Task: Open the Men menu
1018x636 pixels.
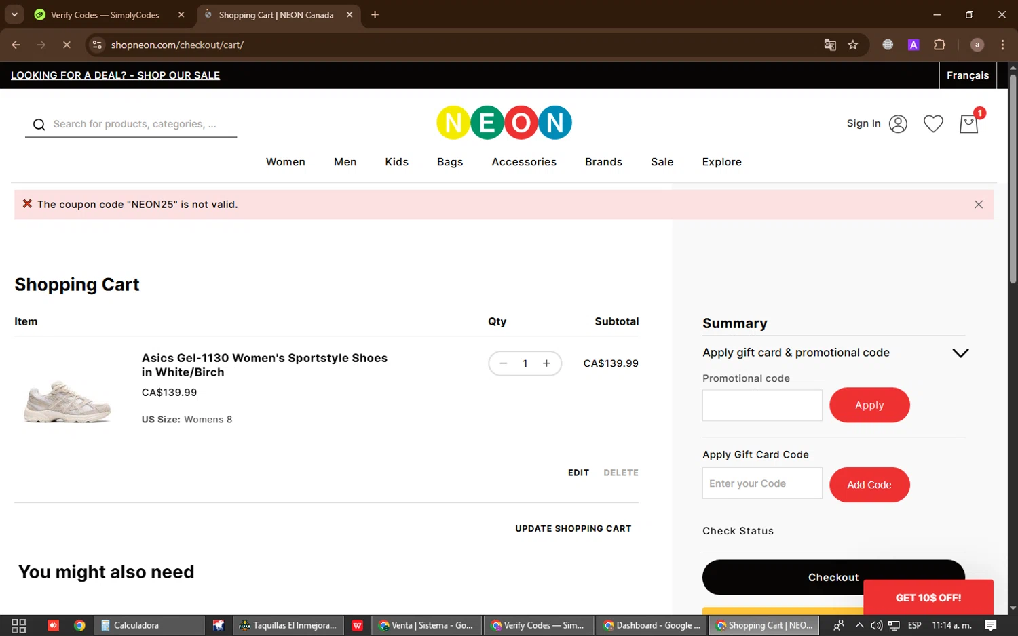Action: click(345, 162)
